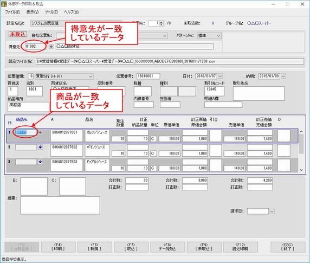The width and height of the screenshot is (310, 263).
Task: Click the F6 新規 button
Action: 94,247
